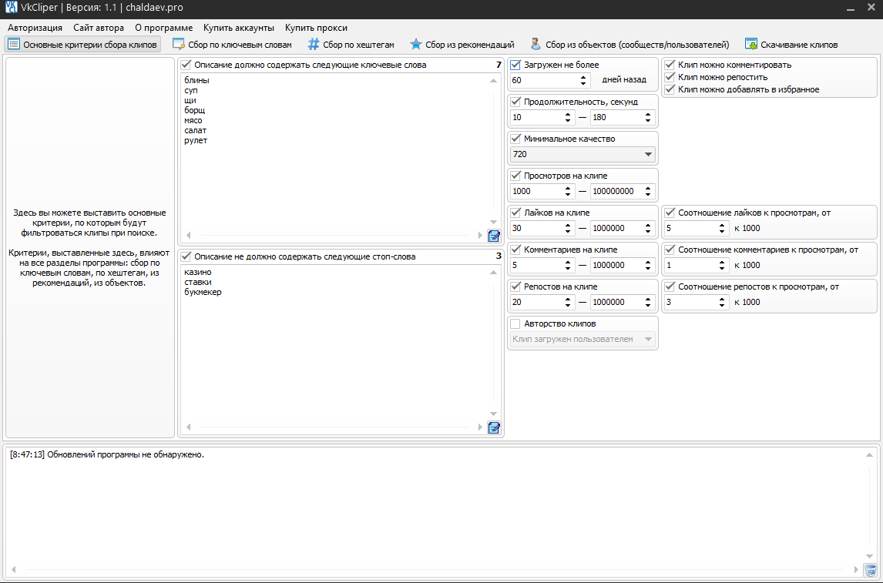Clear the log with the trash icon
The width and height of the screenshot is (883, 583).
pyautogui.click(x=870, y=570)
